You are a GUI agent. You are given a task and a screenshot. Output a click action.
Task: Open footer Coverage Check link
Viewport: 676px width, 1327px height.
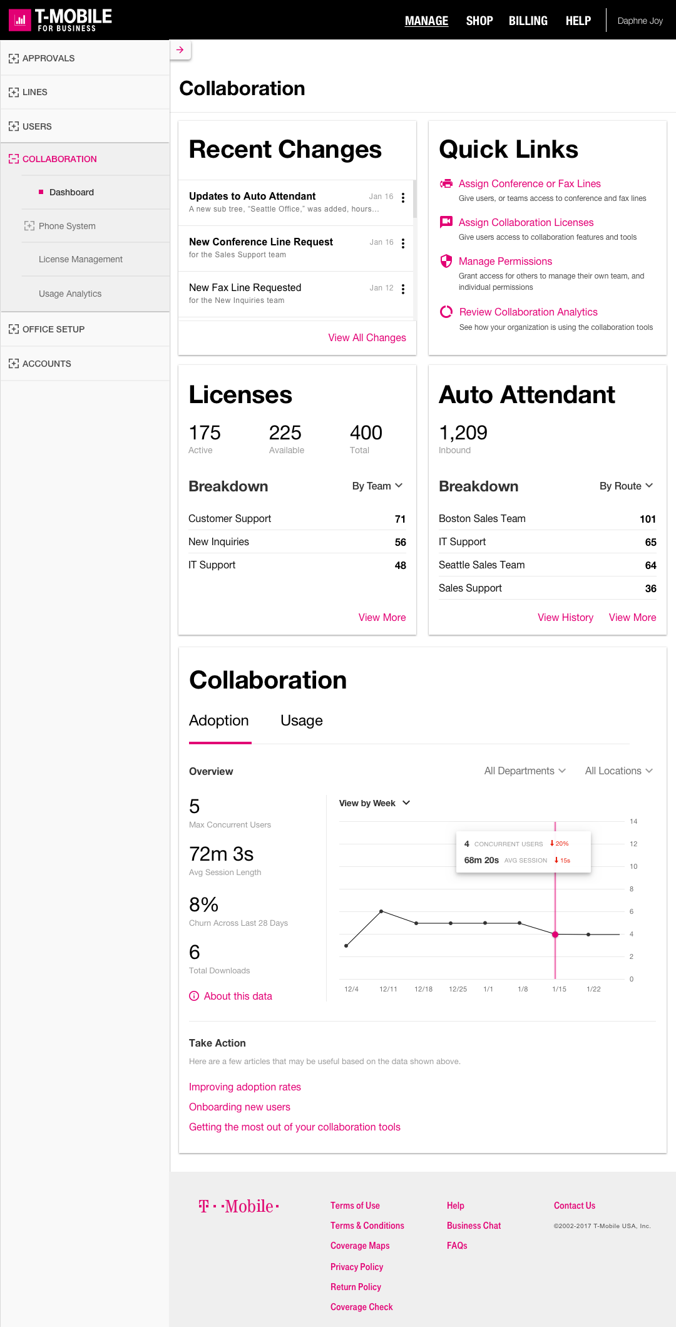click(362, 1307)
